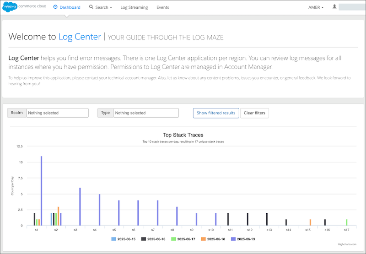
Task: Click the Search magnifier icon
Action: [x=91, y=7]
